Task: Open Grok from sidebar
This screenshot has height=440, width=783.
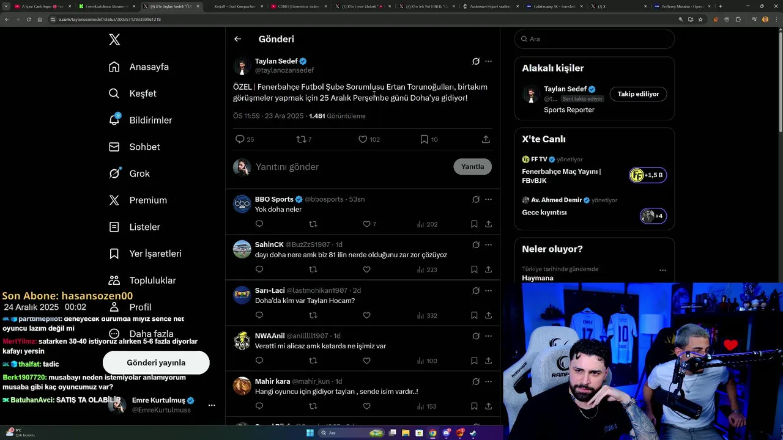Action: (x=129, y=174)
